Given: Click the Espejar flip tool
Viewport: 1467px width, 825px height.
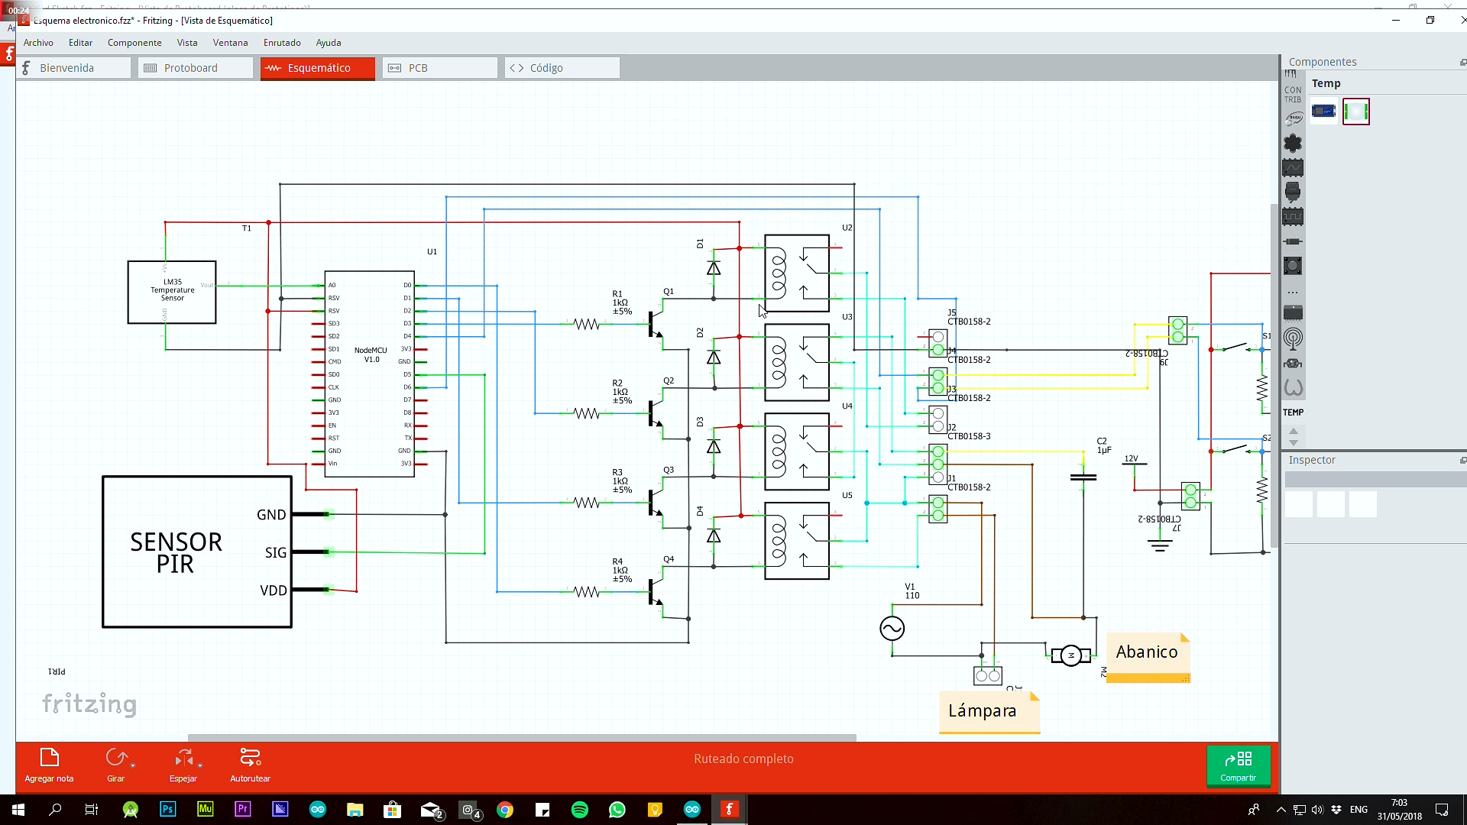Looking at the screenshot, I should tap(183, 765).
